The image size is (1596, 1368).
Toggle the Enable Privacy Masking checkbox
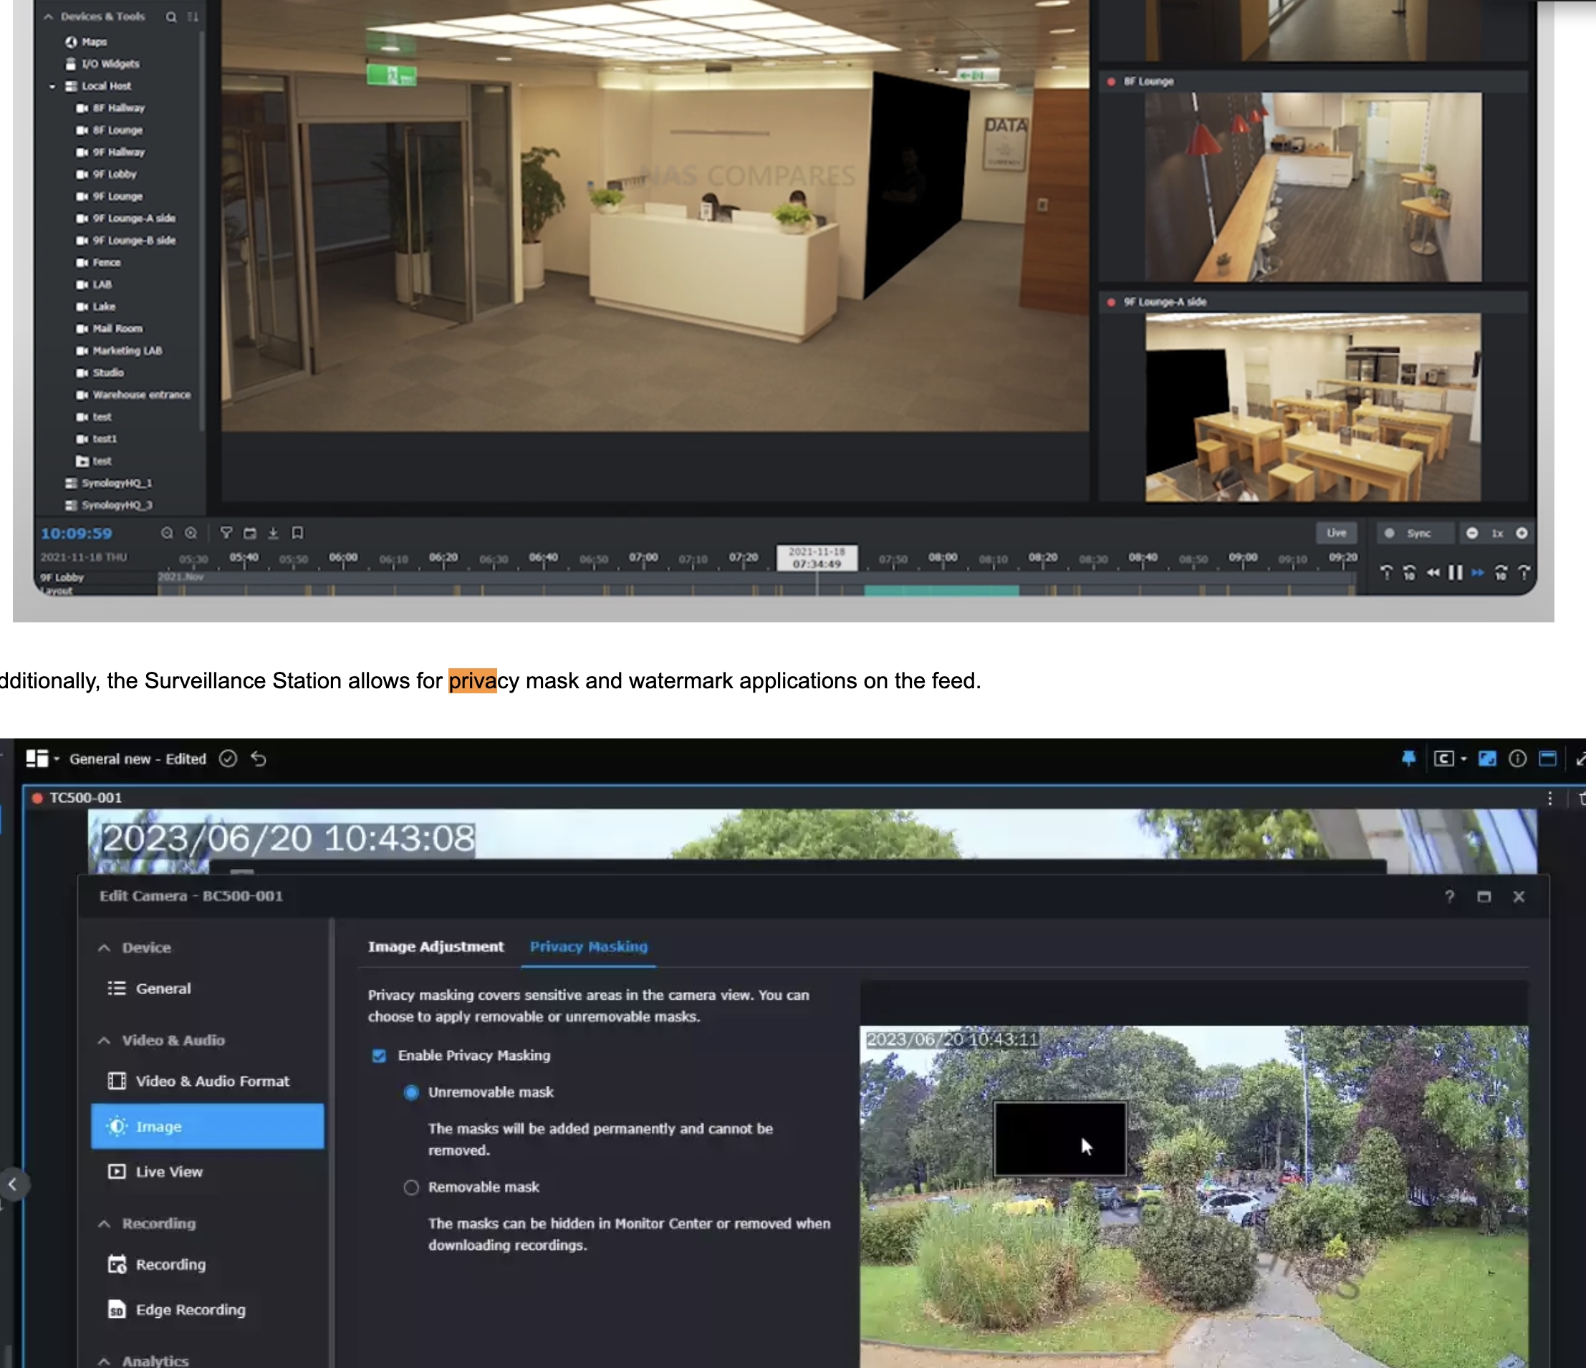click(x=379, y=1055)
